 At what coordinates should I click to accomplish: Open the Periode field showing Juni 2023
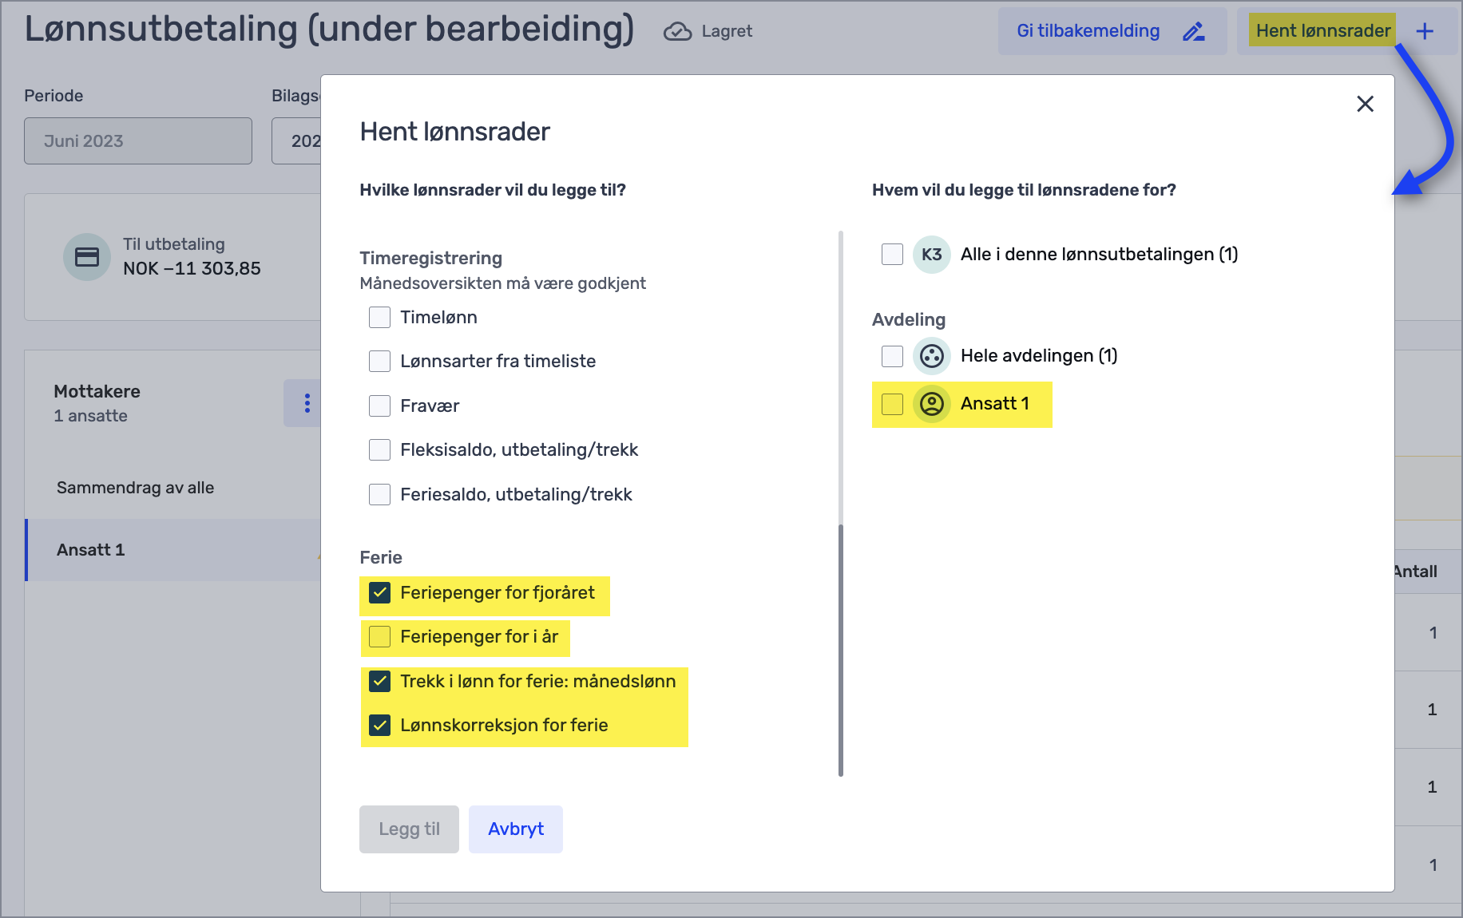138,141
